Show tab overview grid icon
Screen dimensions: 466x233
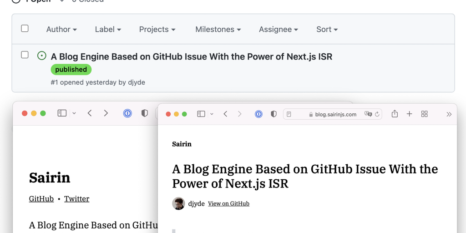(x=425, y=114)
